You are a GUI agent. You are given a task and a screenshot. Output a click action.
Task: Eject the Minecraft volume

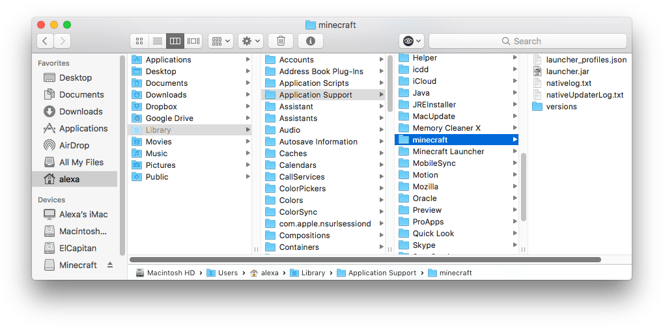coord(110,265)
